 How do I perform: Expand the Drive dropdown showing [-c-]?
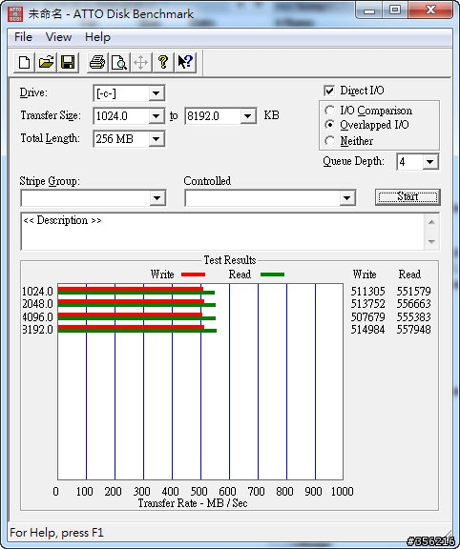pyautogui.click(x=156, y=93)
